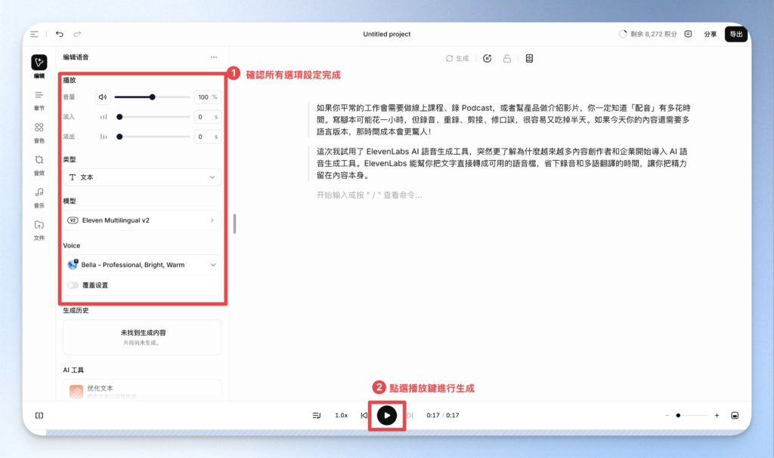The height and width of the screenshot is (458, 774).
Task: Select the 编辑 edit sidebar tab
Action: click(x=39, y=66)
